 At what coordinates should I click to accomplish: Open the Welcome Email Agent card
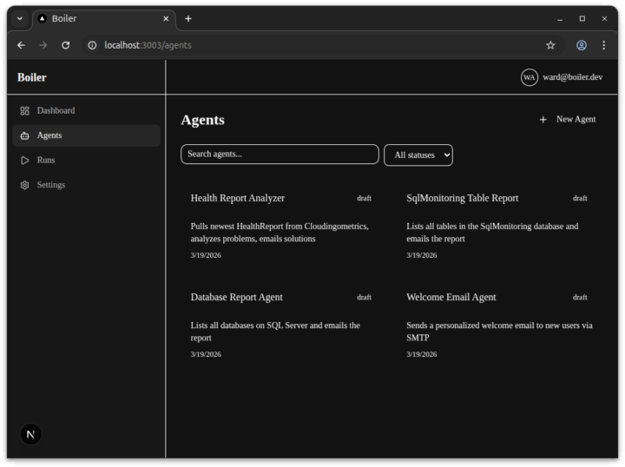point(497,323)
